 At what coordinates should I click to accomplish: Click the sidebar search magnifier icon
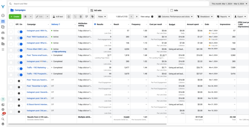pos(3,119)
